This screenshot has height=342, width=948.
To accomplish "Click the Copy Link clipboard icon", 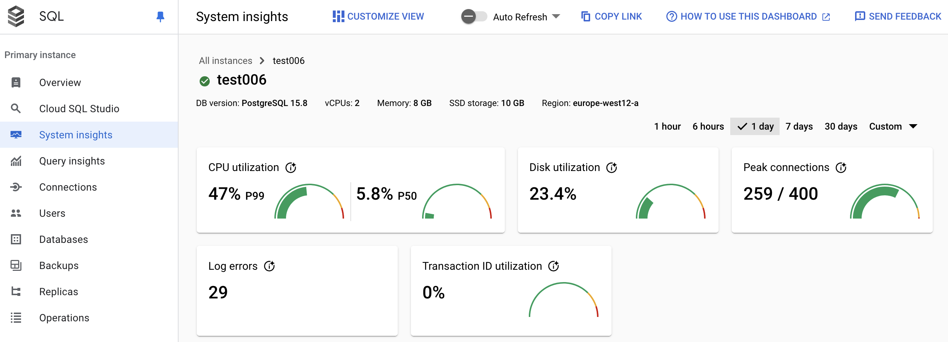I will tap(585, 17).
